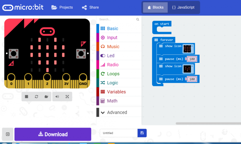Toggle slow-motion snail mode
The image size is (241, 144).
46,97
